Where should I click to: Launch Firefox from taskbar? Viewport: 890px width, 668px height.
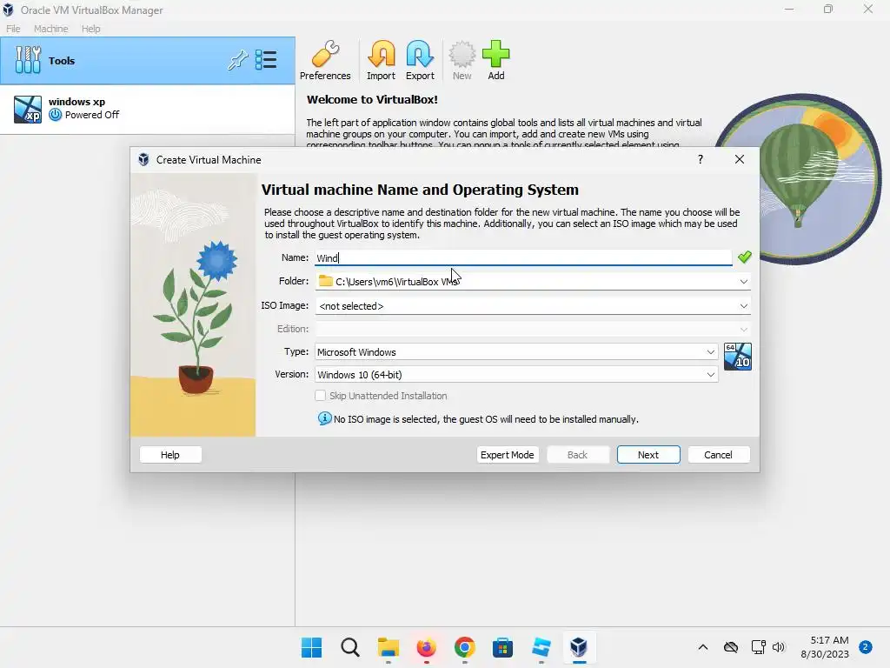pyautogui.click(x=426, y=647)
